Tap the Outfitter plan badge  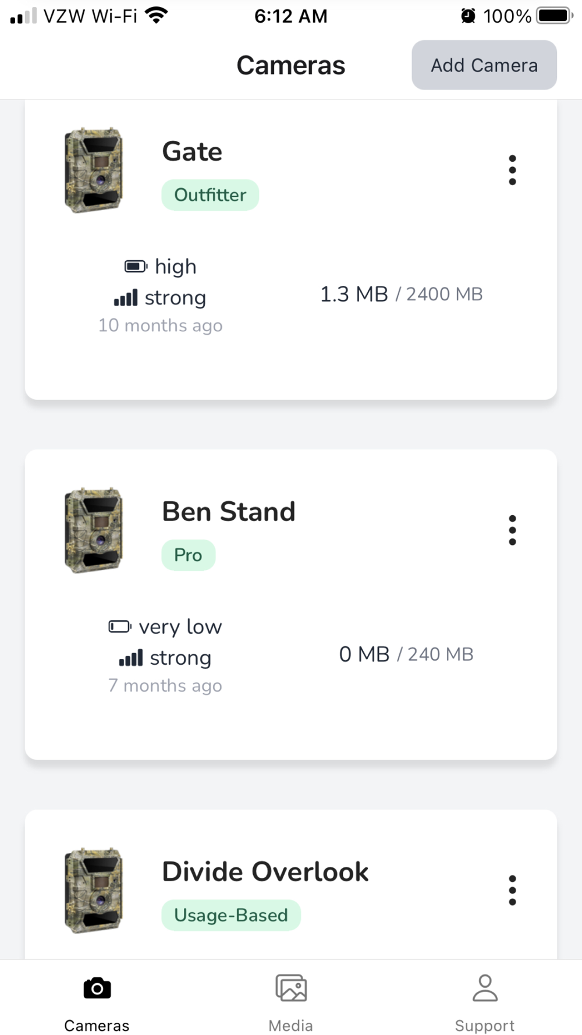pos(210,195)
